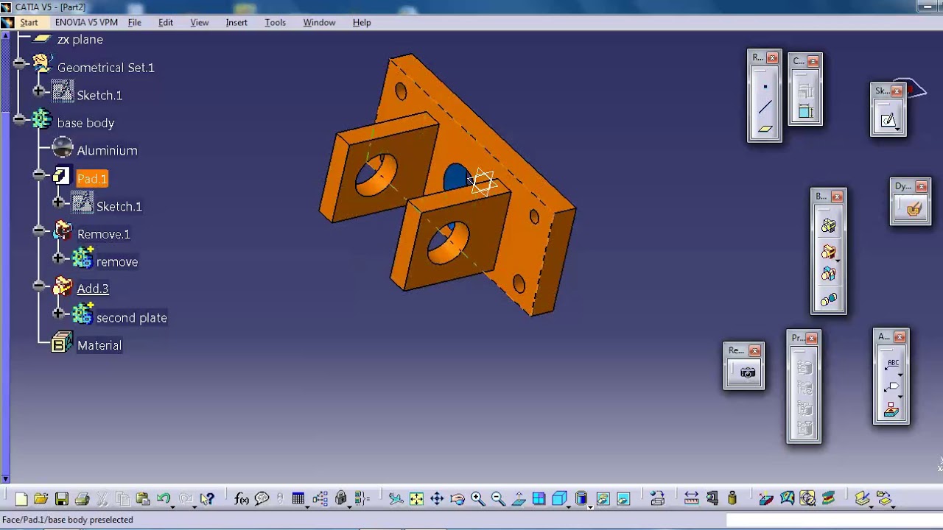Expand the second plate node
The height and width of the screenshot is (530, 943).
[x=58, y=314]
